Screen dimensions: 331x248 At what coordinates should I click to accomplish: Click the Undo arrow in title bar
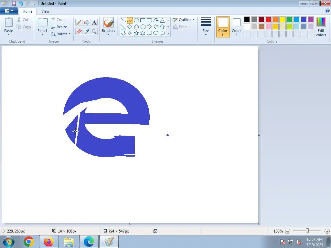click(x=21, y=3)
